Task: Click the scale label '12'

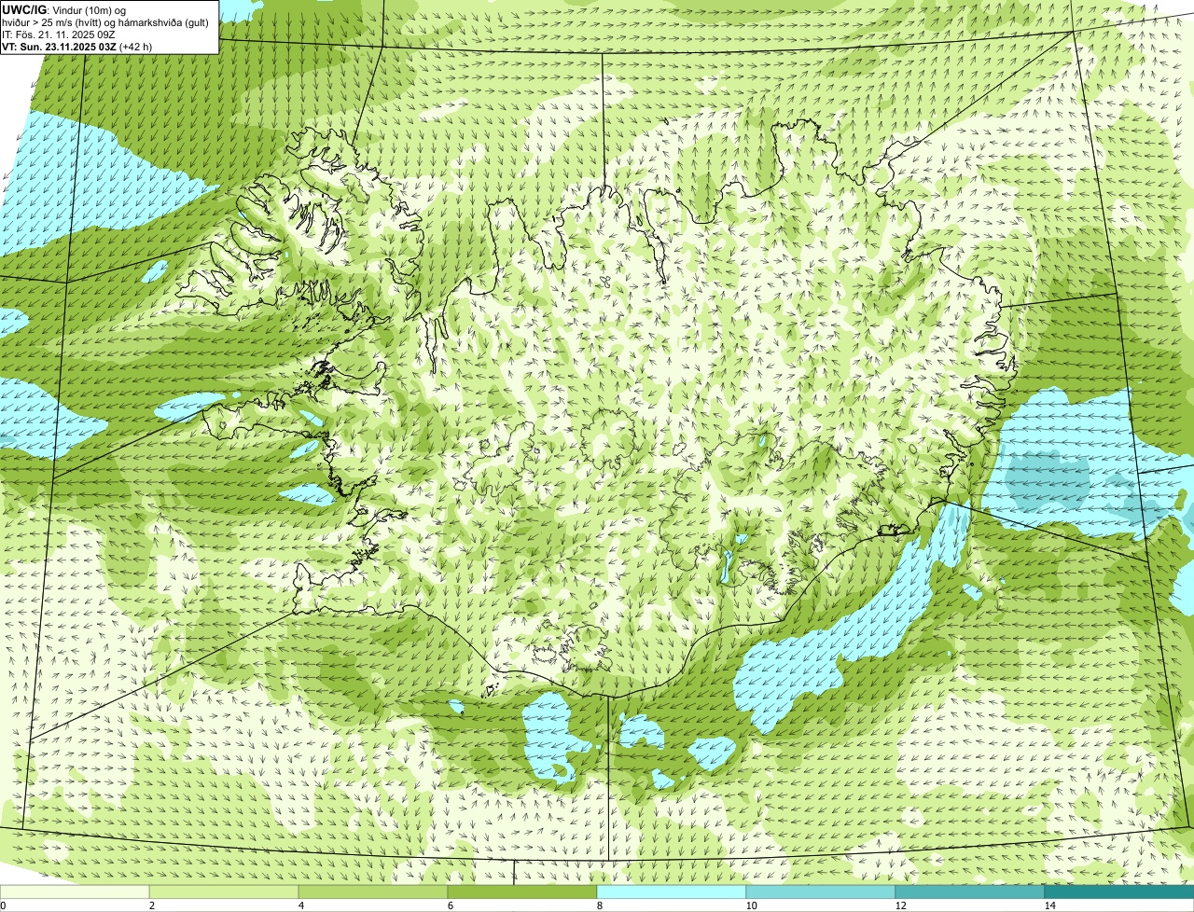Action: click(x=900, y=905)
